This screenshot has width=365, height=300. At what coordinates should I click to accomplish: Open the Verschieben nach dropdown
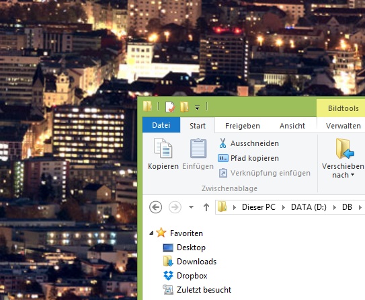click(x=343, y=170)
